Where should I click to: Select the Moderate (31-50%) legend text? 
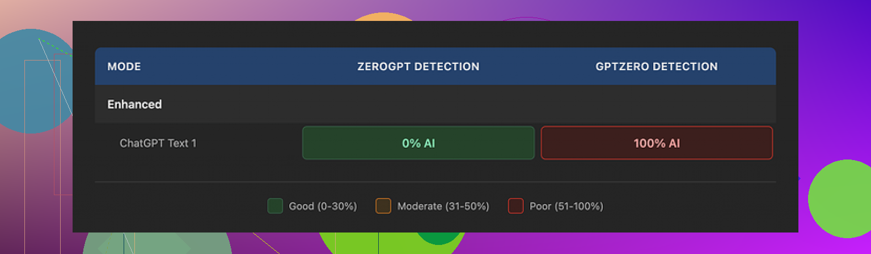(x=443, y=206)
